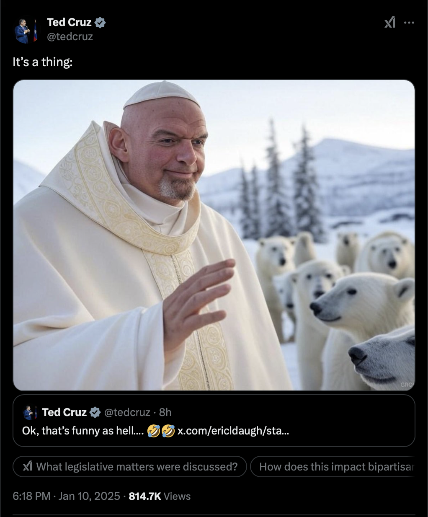Select the "How does this impact bipartisan" suggestion
The width and height of the screenshot is (428, 517).
333,466
